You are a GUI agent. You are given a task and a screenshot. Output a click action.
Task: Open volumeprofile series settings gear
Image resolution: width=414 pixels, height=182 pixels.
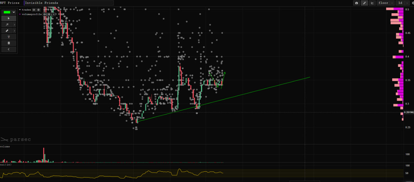click(49, 14)
